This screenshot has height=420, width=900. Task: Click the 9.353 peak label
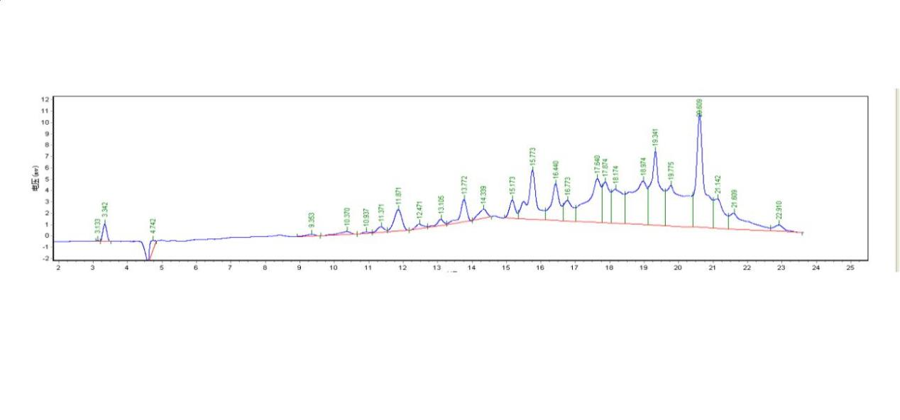(x=311, y=221)
